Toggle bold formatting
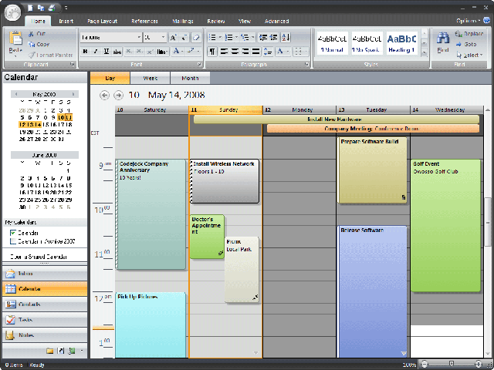Image resolution: width=494 pixels, height=370 pixels. [85, 52]
